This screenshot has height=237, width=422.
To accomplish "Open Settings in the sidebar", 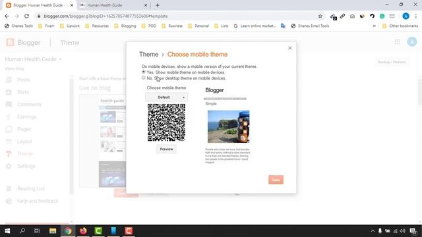I will pos(26,167).
